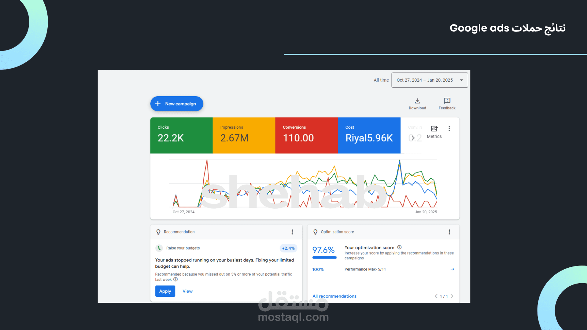Open the All recommendations link
The height and width of the screenshot is (330, 587).
(334, 296)
